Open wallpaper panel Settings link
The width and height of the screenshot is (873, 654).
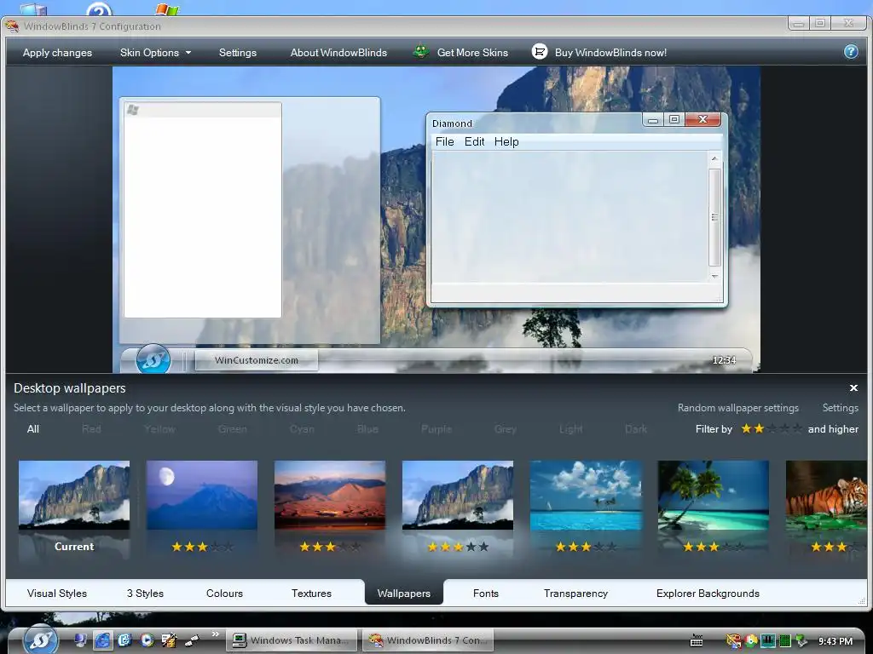[840, 408]
